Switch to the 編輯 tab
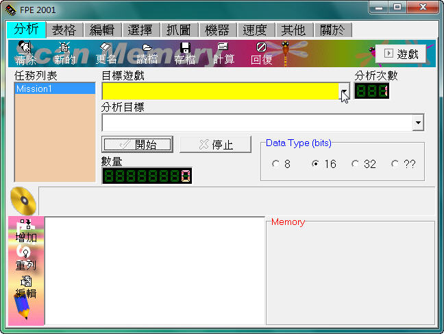This screenshot has height=334, width=444. pyautogui.click(x=102, y=29)
